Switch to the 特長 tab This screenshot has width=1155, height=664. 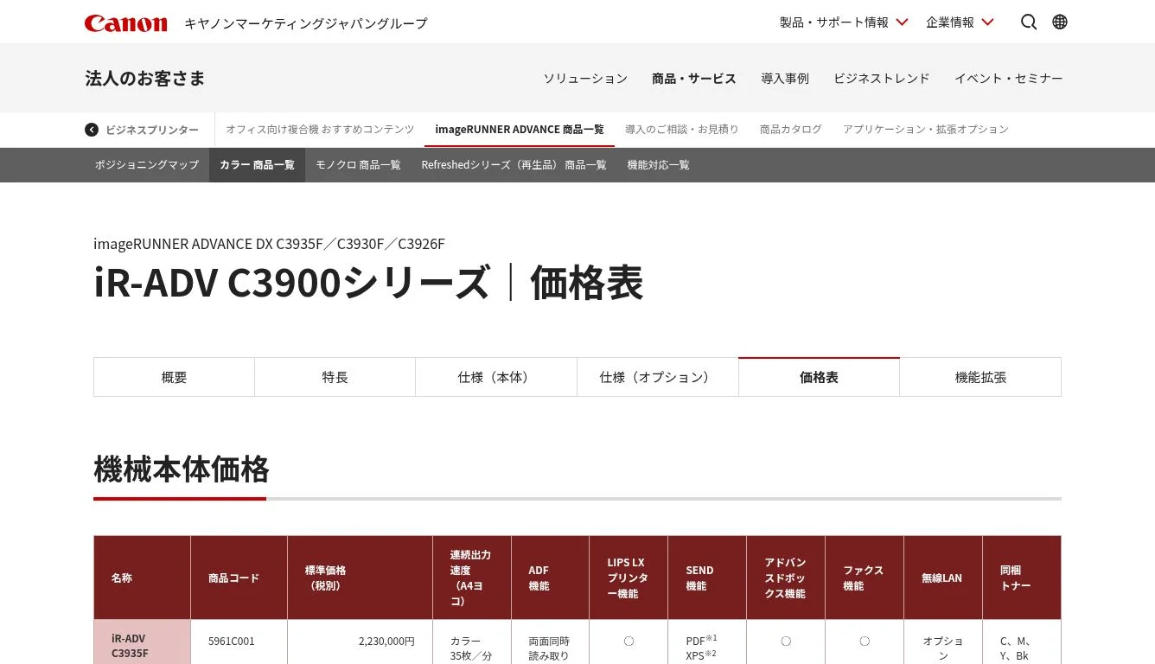(335, 377)
